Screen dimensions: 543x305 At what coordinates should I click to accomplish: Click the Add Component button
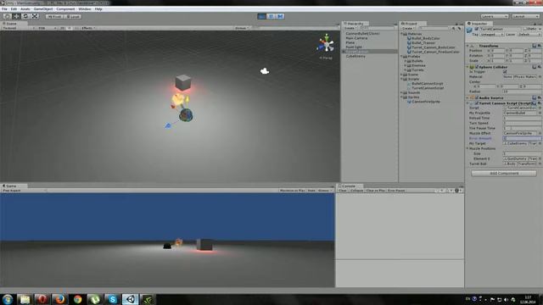coord(504,173)
